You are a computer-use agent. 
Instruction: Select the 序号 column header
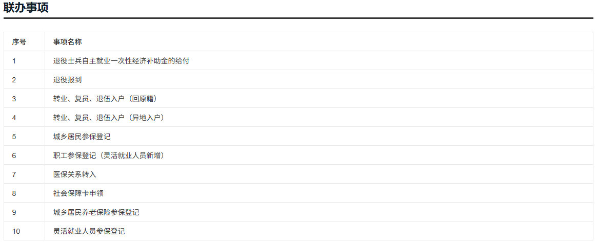(x=19, y=42)
